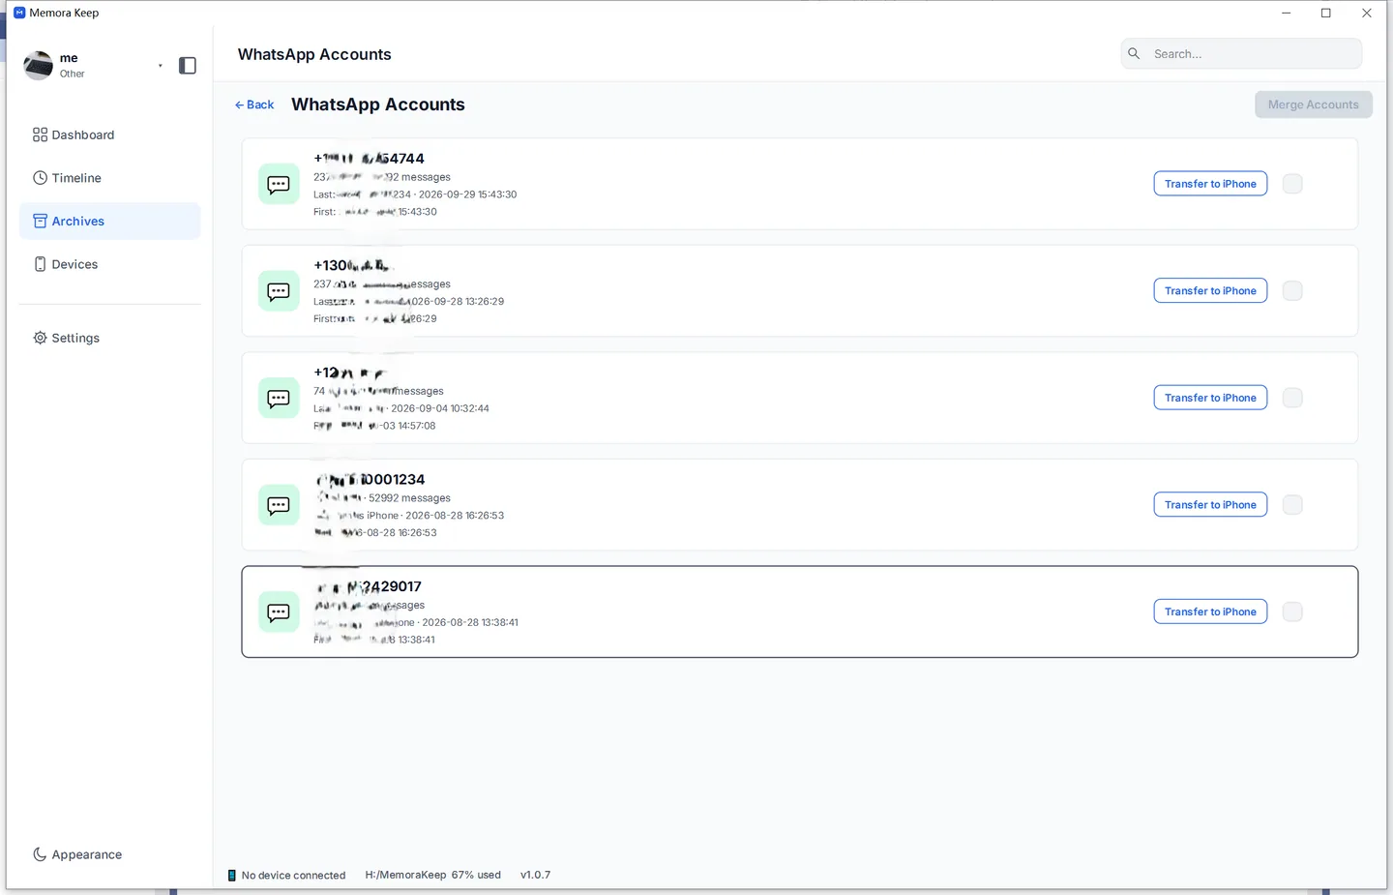Click the Dashboard grid icon
This screenshot has width=1393, height=895.
[x=40, y=134]
